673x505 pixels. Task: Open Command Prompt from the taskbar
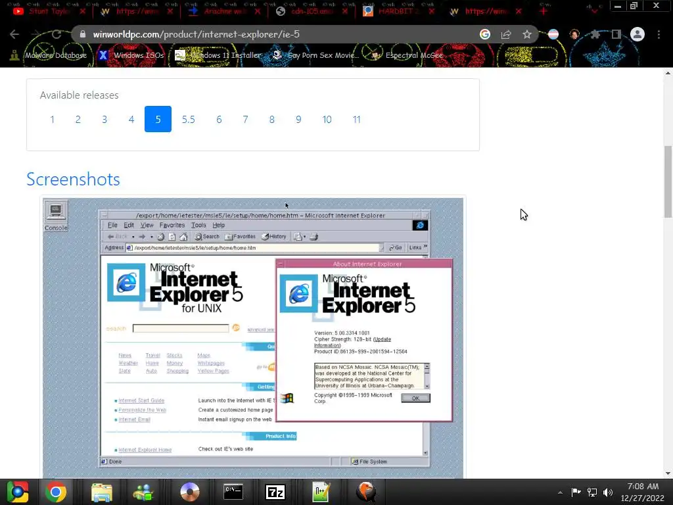coord(233,492)
